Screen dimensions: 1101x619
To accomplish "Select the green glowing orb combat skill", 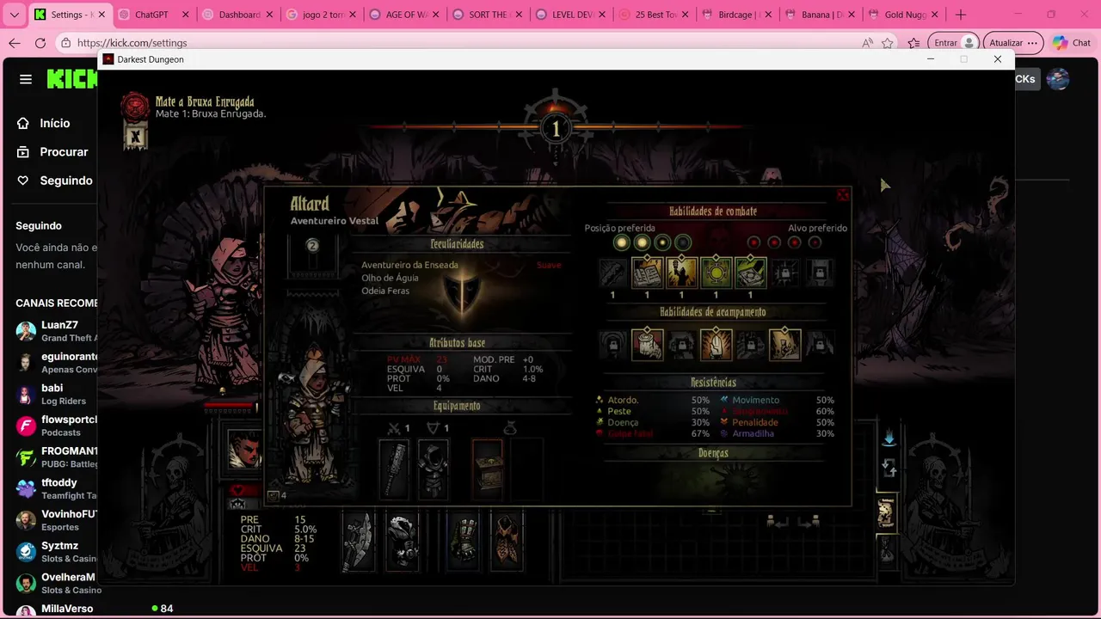I will click(716, 273).
